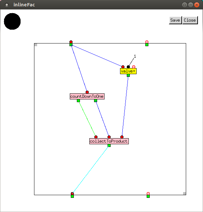Click the pink port on frame's top-right edge
203x212 pixels.
point(147,42)
